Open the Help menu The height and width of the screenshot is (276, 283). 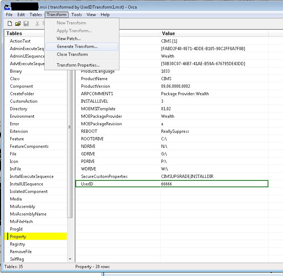pos(105,15)
